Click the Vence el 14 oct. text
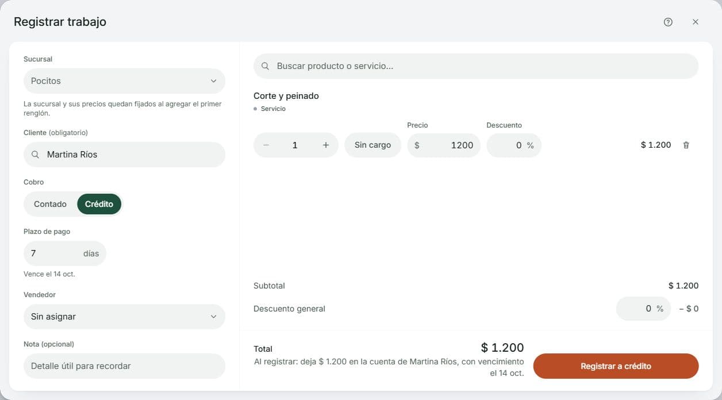The image size is (722, 400). 49,274
